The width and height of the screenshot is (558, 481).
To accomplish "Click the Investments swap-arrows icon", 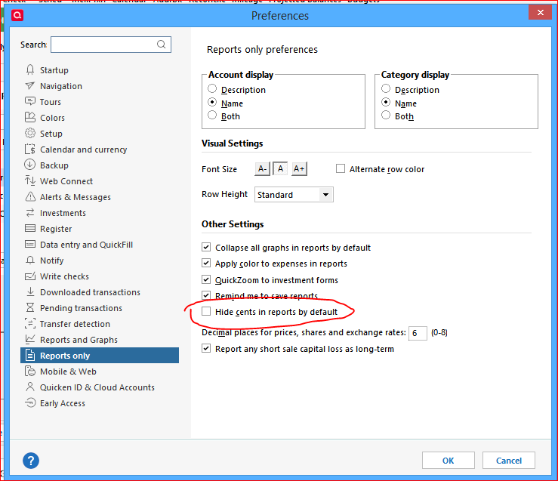I will [x=30, y=212].
